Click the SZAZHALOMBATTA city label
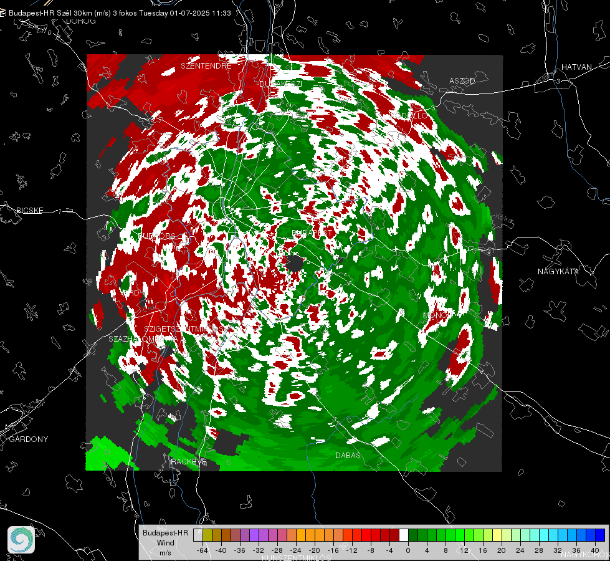This screenshot has width=610, height=561. pos(143,339)
